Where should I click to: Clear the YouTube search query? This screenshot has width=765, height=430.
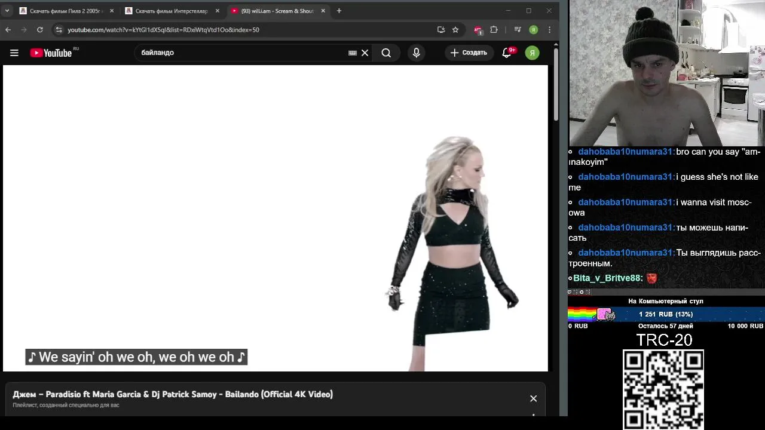point(365,53)
